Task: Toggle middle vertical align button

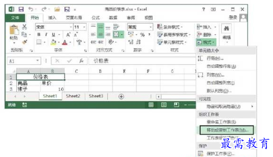Action: (x=100, y=27)
